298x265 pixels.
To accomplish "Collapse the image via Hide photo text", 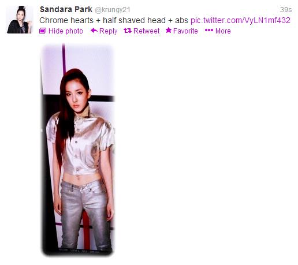I will pos(66,31).
